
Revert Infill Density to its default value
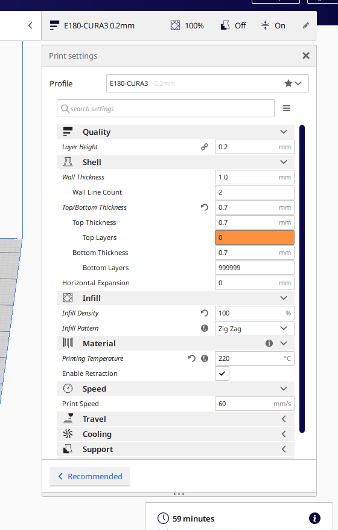pyautogui.click(x=205, y=313)
